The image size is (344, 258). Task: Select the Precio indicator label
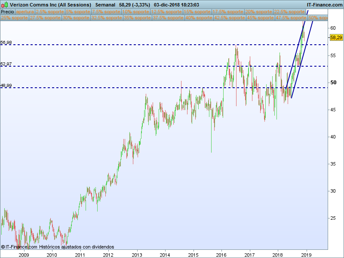7,12
